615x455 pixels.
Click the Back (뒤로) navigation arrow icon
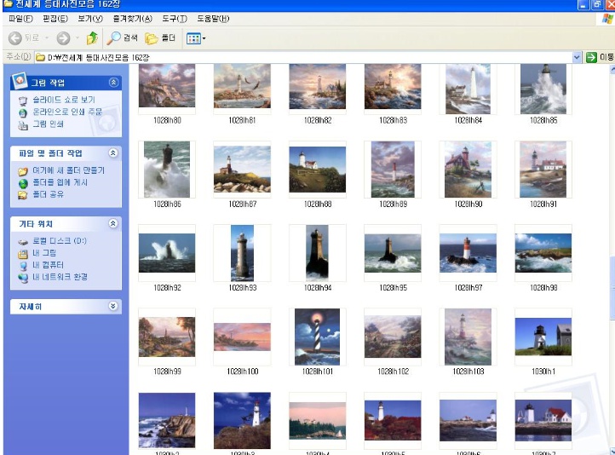(14, 38)
